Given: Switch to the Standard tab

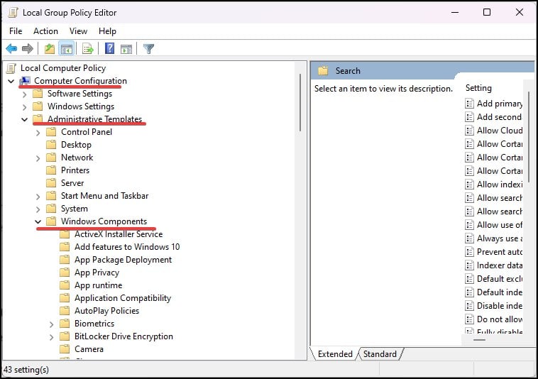Looking at the screenshot, I should tap(380, 354).
